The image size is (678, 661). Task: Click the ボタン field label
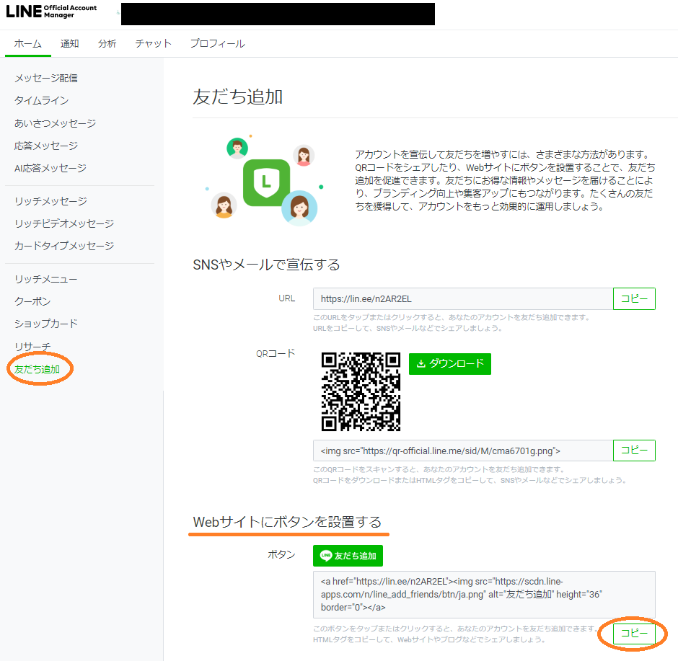(281, 555)
